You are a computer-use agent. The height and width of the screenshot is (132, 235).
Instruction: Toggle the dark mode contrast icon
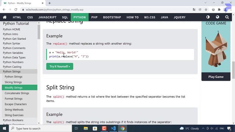tap(208, 17)
